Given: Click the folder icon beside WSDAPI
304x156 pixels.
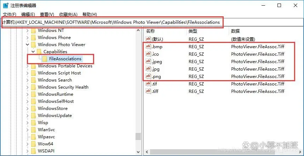Looking at the screenshot, I should click(34, 151).
